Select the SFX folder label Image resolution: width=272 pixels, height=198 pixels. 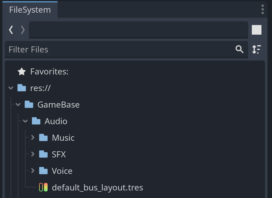coord(59,154)
